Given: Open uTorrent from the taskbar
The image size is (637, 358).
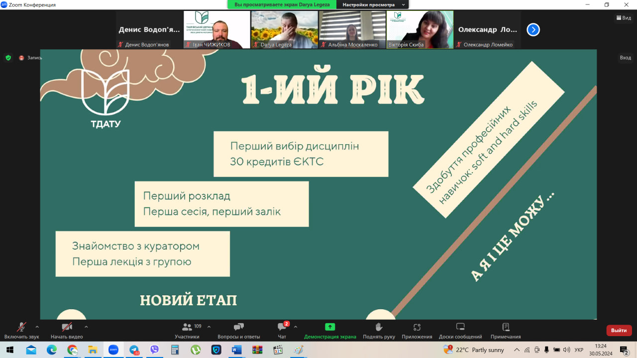Looking at the screenshot, I should pos(196,350).
